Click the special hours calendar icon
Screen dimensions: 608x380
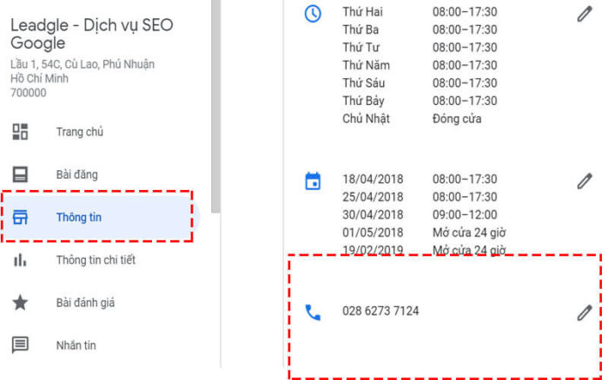point(313,181)
